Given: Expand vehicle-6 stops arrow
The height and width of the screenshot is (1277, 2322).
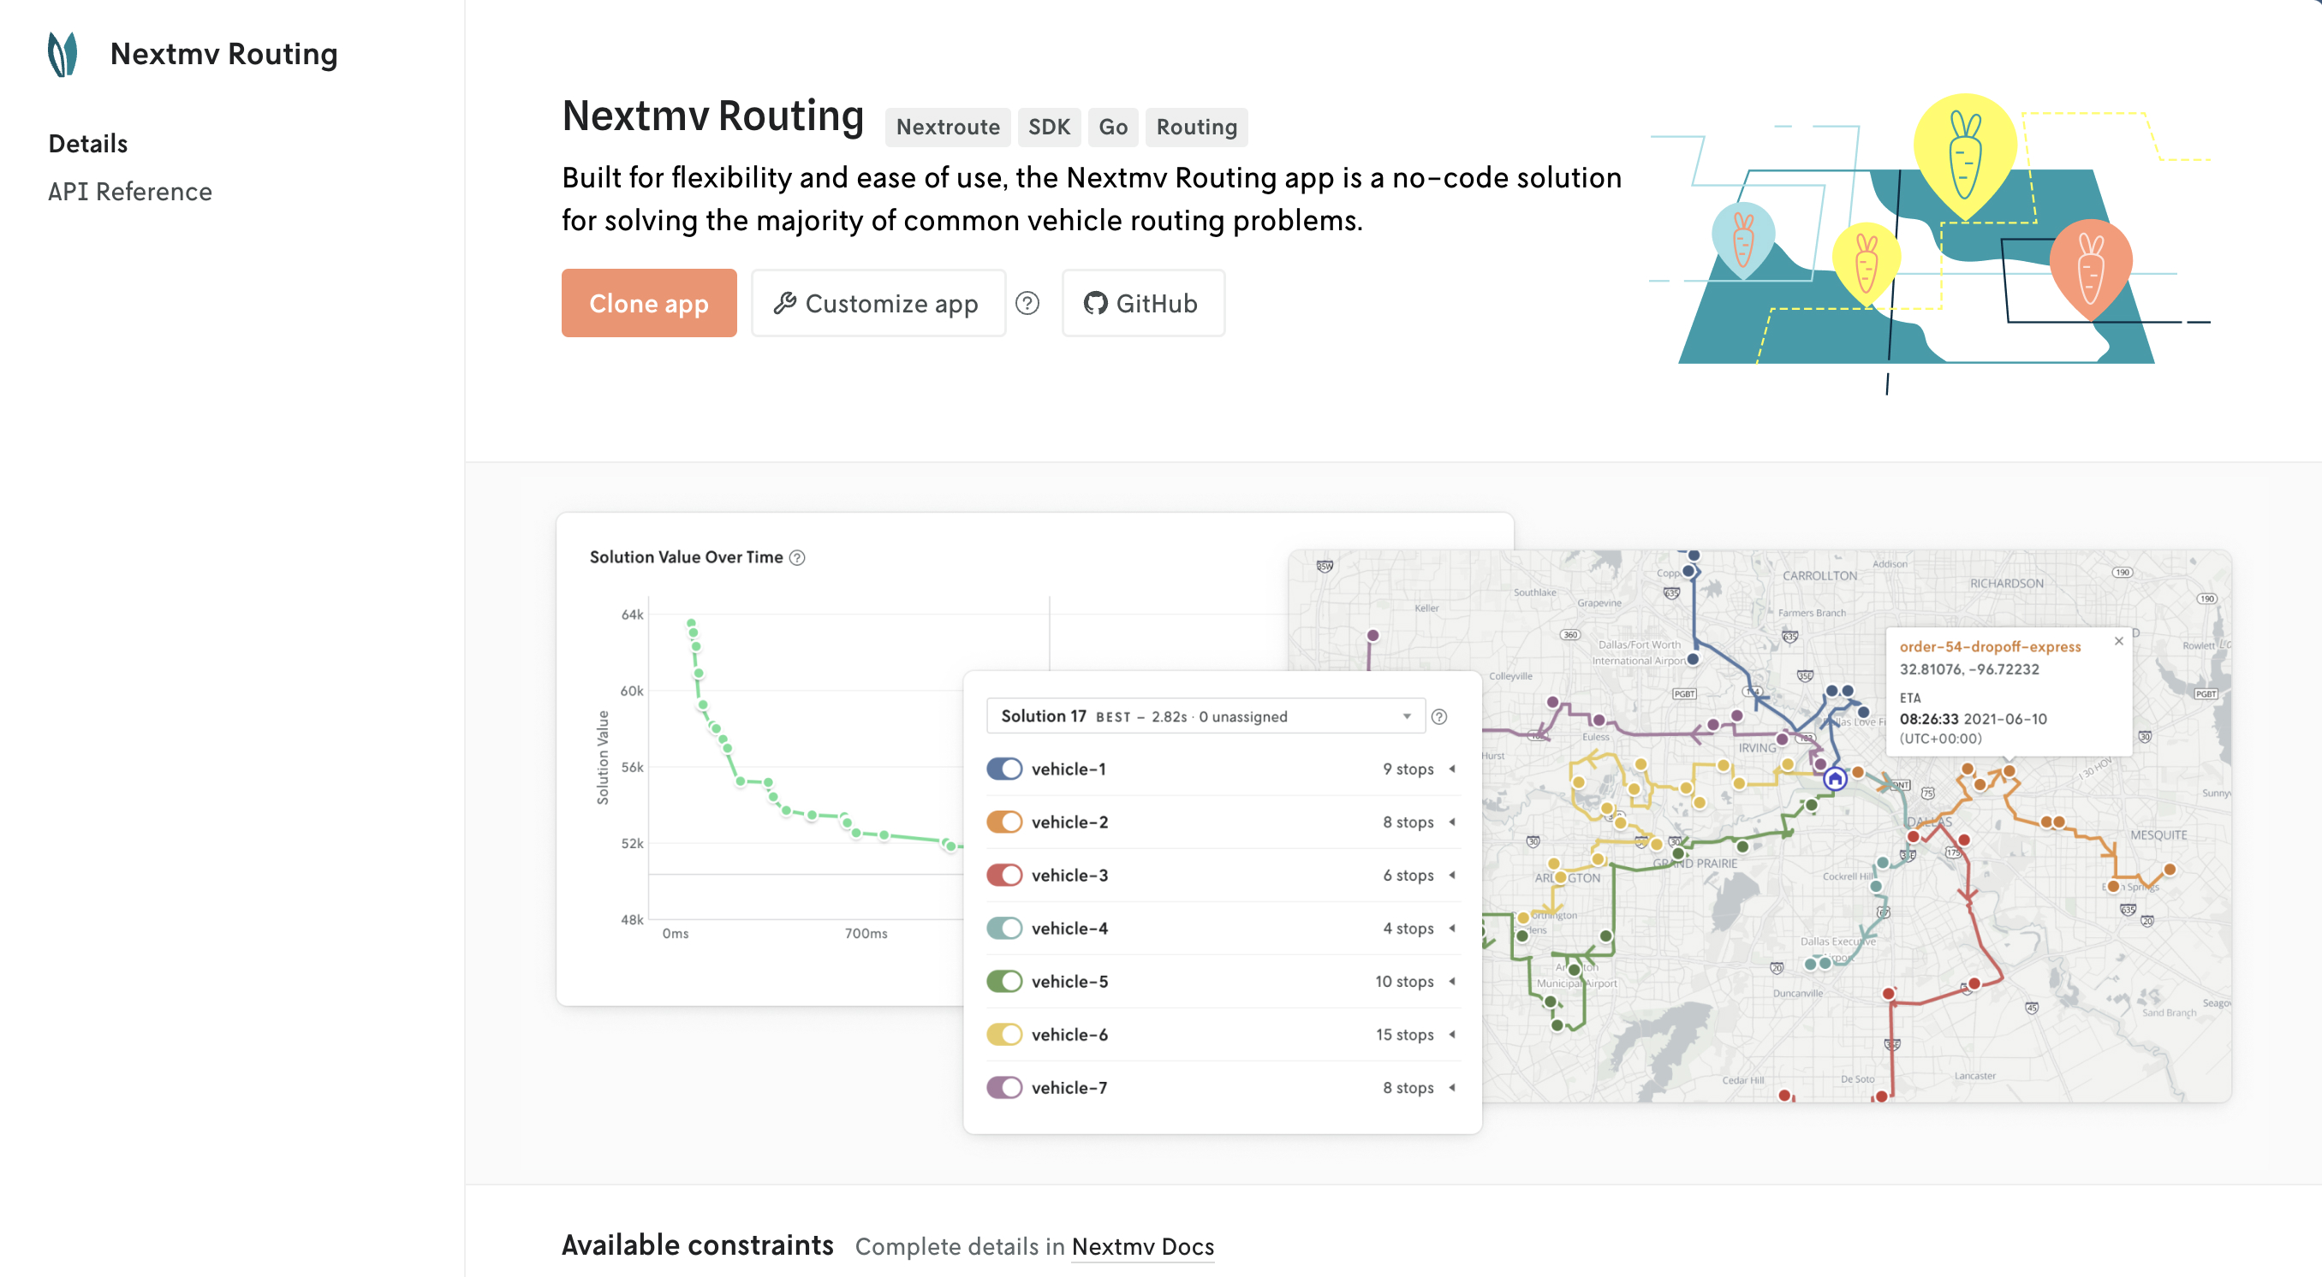Looking at the screenshot, I should coord(1452,1035).
